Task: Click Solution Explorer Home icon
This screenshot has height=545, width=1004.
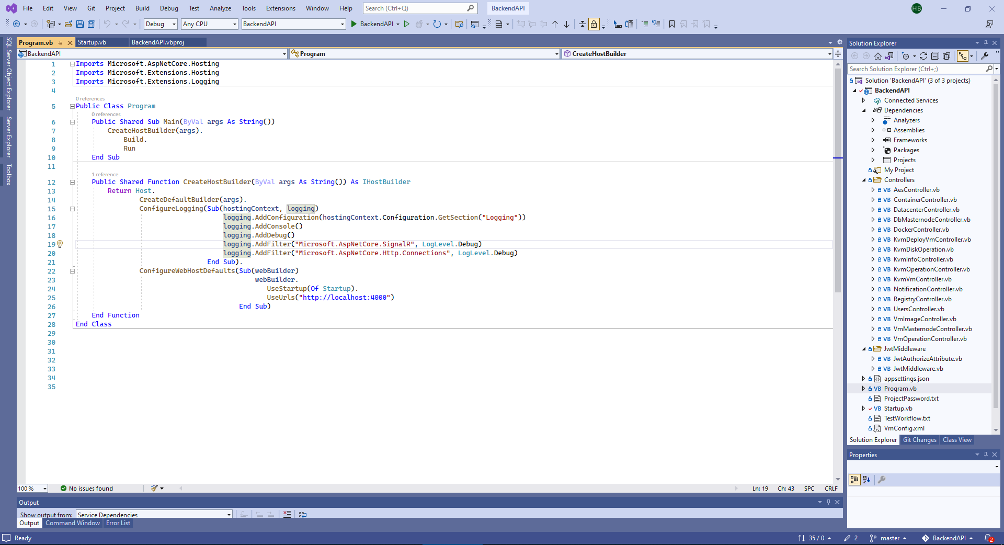Action: pyautogui.click(x=878, y=56)
